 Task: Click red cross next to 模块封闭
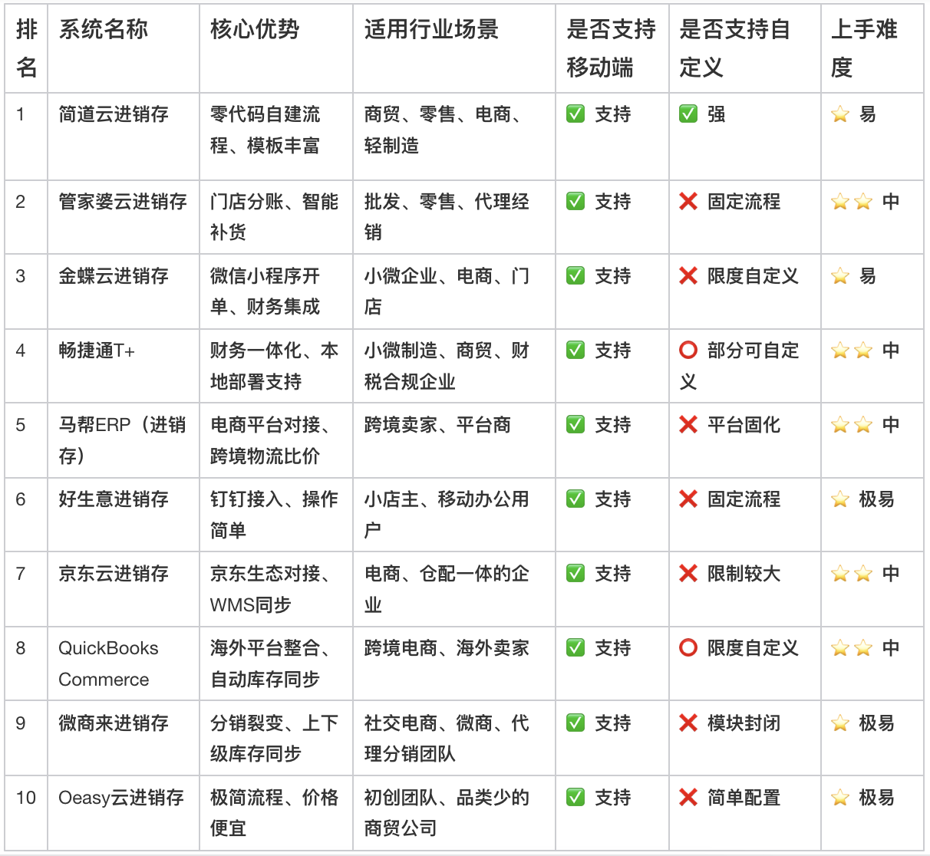point(688,723)
